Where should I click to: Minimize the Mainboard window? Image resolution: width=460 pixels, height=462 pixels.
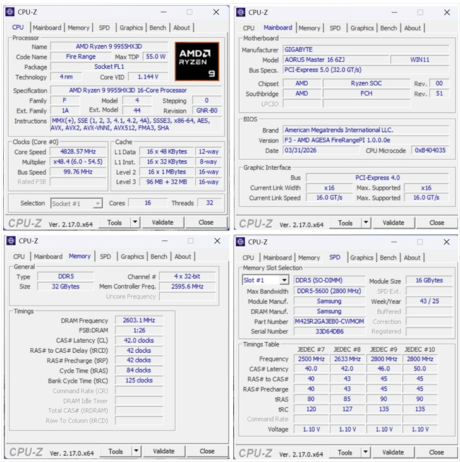[x=394, y=13]
